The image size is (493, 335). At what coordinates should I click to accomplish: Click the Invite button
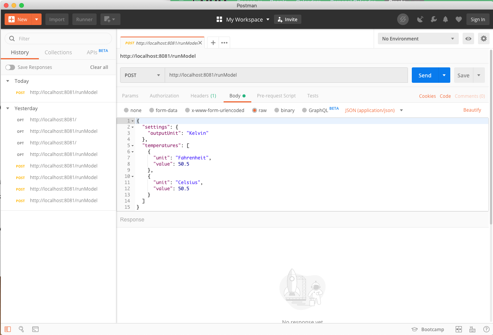click(x=287, y=19)
